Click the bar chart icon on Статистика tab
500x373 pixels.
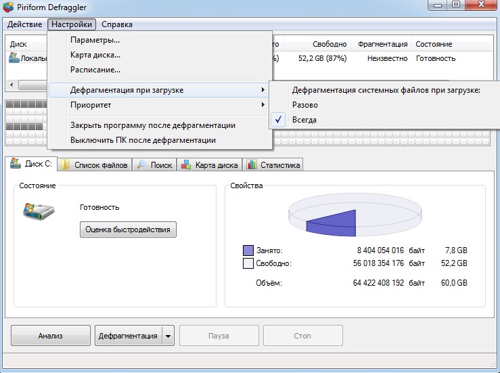tap(252, 164)
